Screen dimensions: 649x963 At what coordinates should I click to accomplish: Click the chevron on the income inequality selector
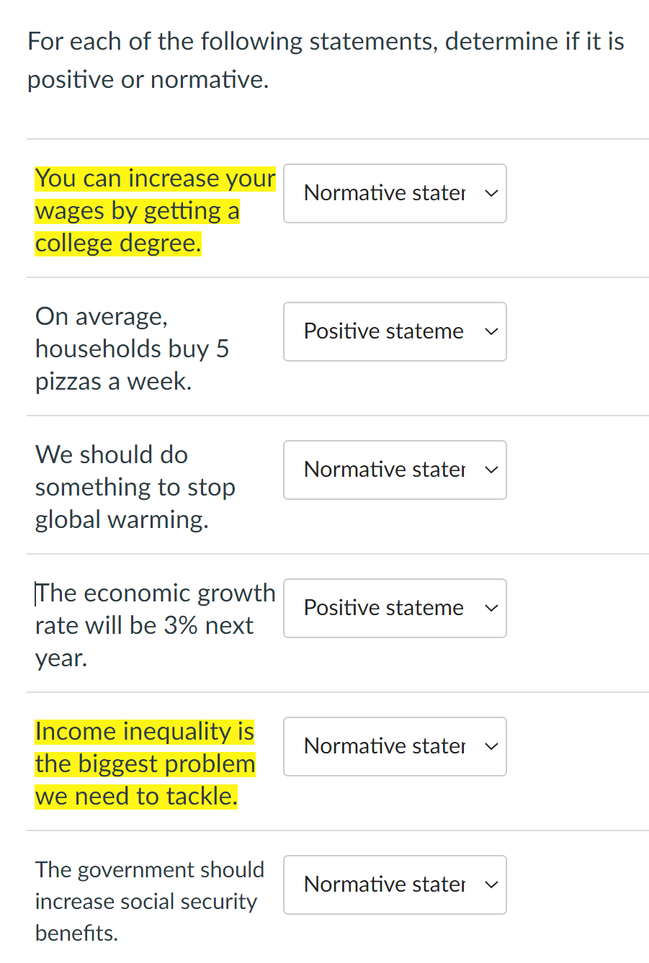click(491, 746)
